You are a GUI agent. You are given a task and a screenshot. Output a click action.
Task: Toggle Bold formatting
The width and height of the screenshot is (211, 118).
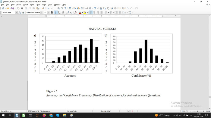pyautogui.click(x=52, y=12)
